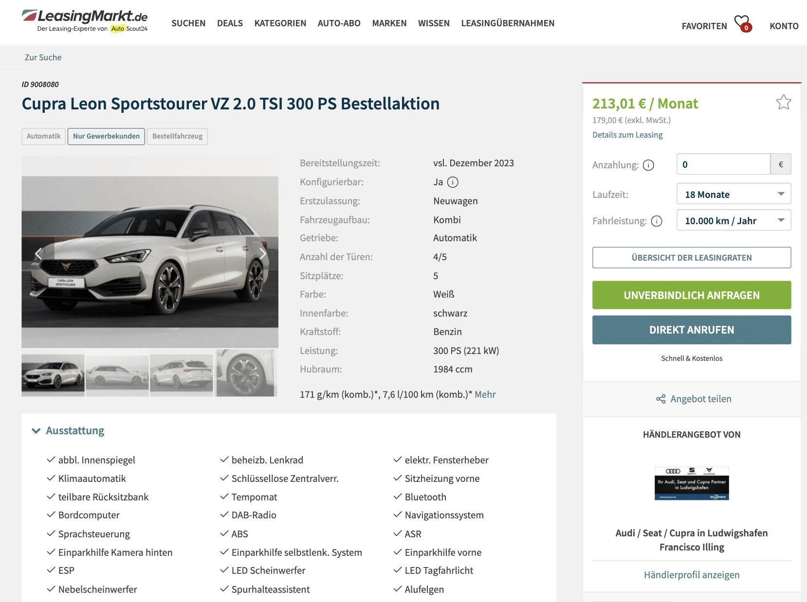This screenshot has width=807, height=602.
Task: Click the Automatik tag
Action: 44,136
